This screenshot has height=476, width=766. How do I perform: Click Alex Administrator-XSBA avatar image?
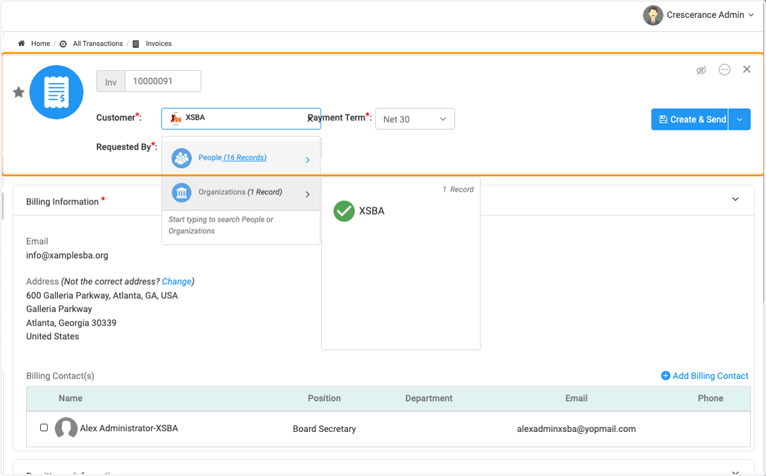[66, 428]
